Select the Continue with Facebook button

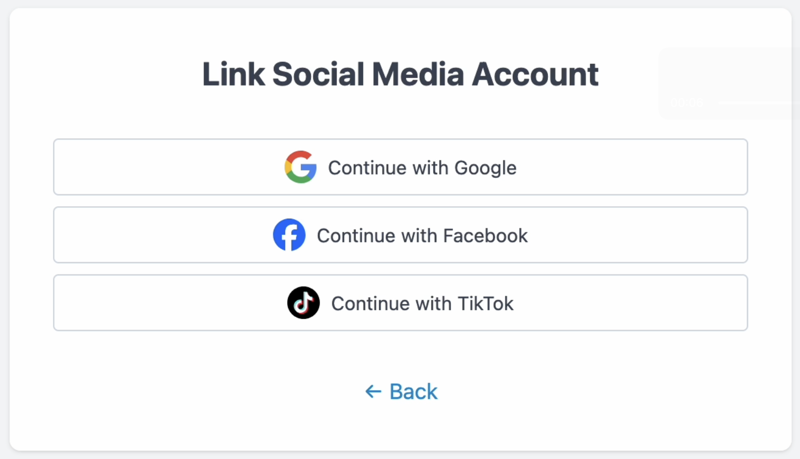400,235
